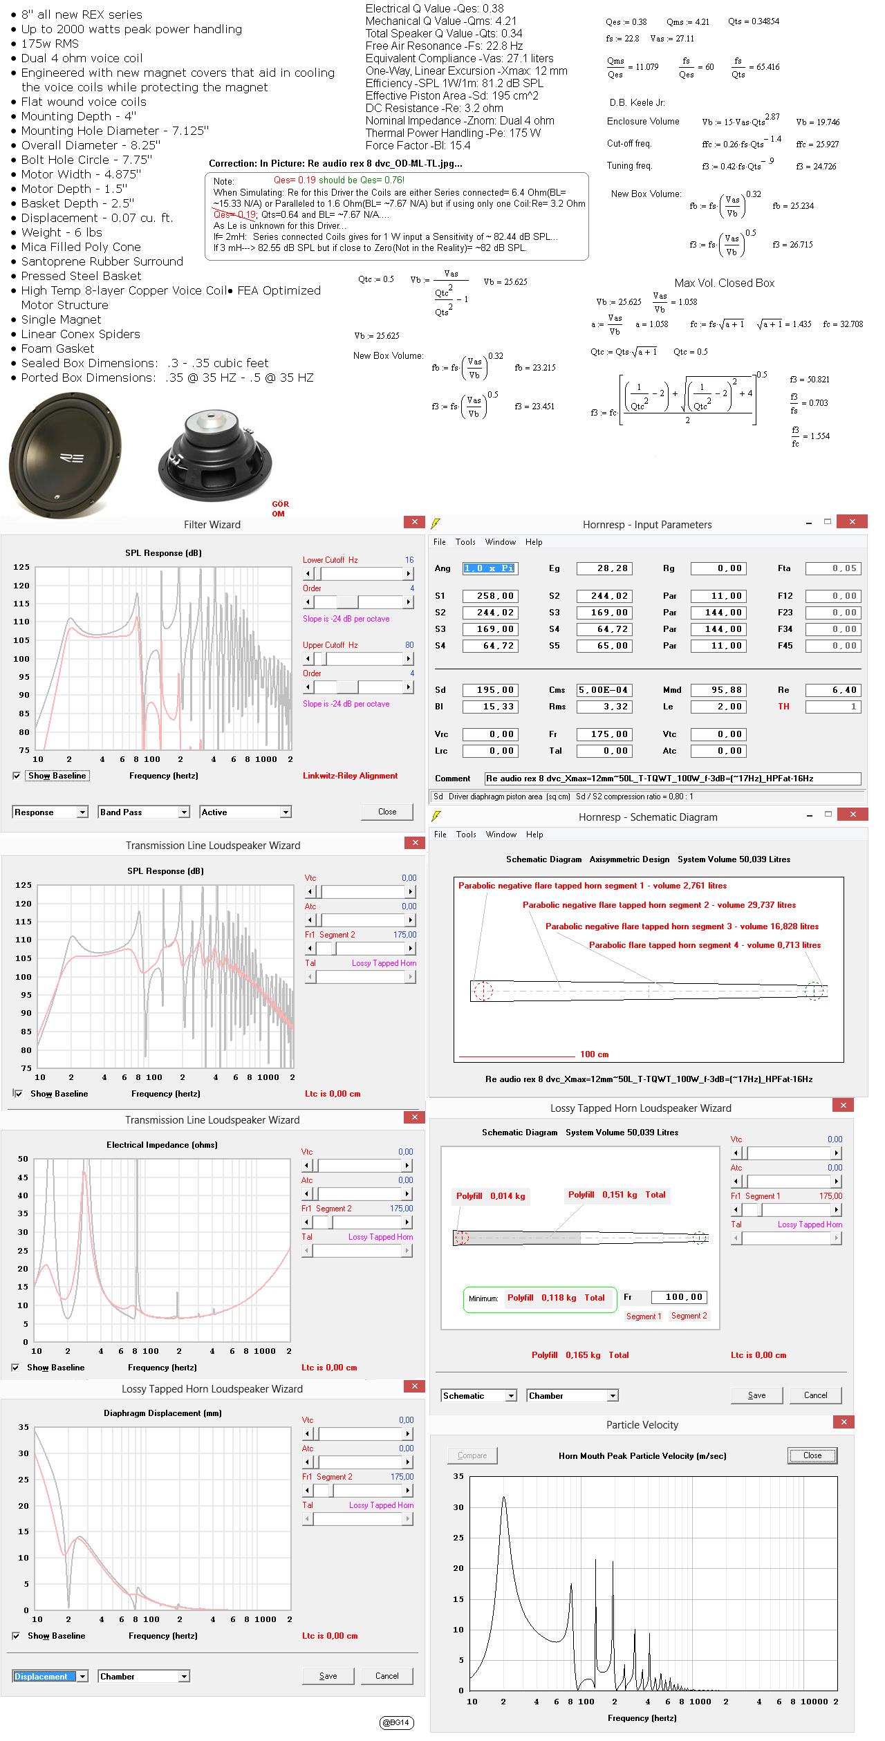Image resolution: width=885 pixels, height=1741 pixels.
Task: Adjust Fr1 Segment 1 slider in Lossy Tapped Horn schematic wizard
Action: [787, 1210]
